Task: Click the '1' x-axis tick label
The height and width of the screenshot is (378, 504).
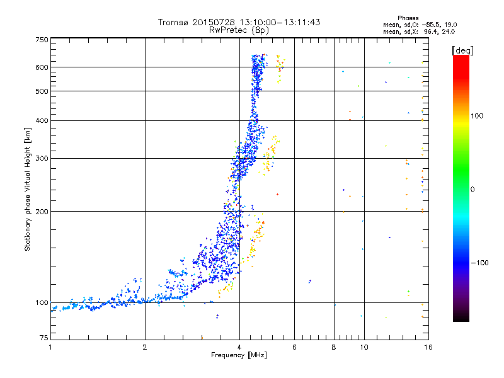Action: click(50, 347)
